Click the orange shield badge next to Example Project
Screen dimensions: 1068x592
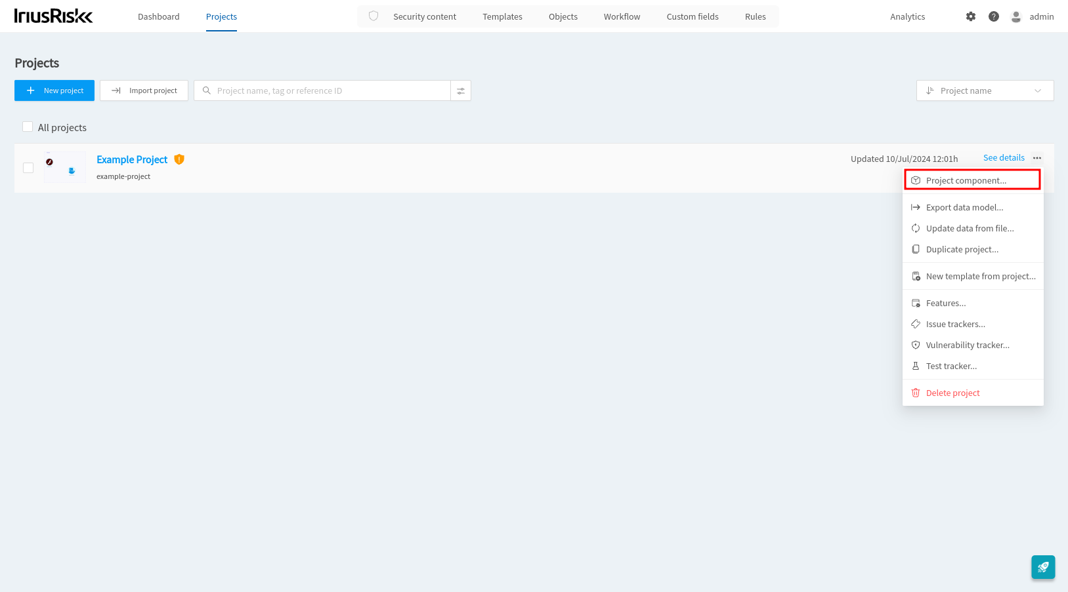179,159
